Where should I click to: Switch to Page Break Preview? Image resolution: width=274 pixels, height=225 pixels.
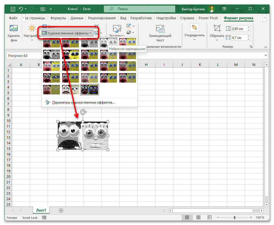[x=210, y=217]
